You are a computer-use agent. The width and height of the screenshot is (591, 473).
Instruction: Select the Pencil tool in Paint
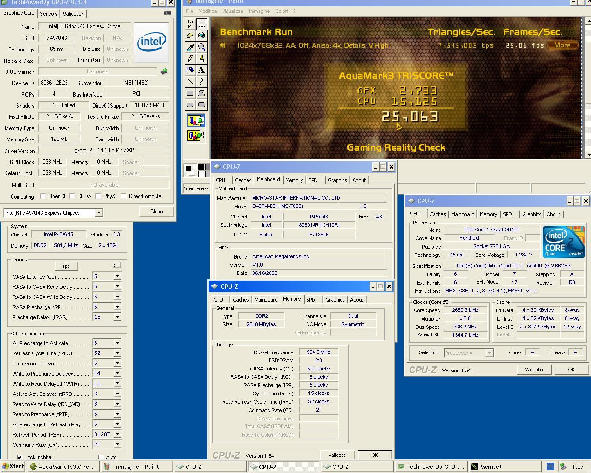pyautogui.click(x=190, y=59)
